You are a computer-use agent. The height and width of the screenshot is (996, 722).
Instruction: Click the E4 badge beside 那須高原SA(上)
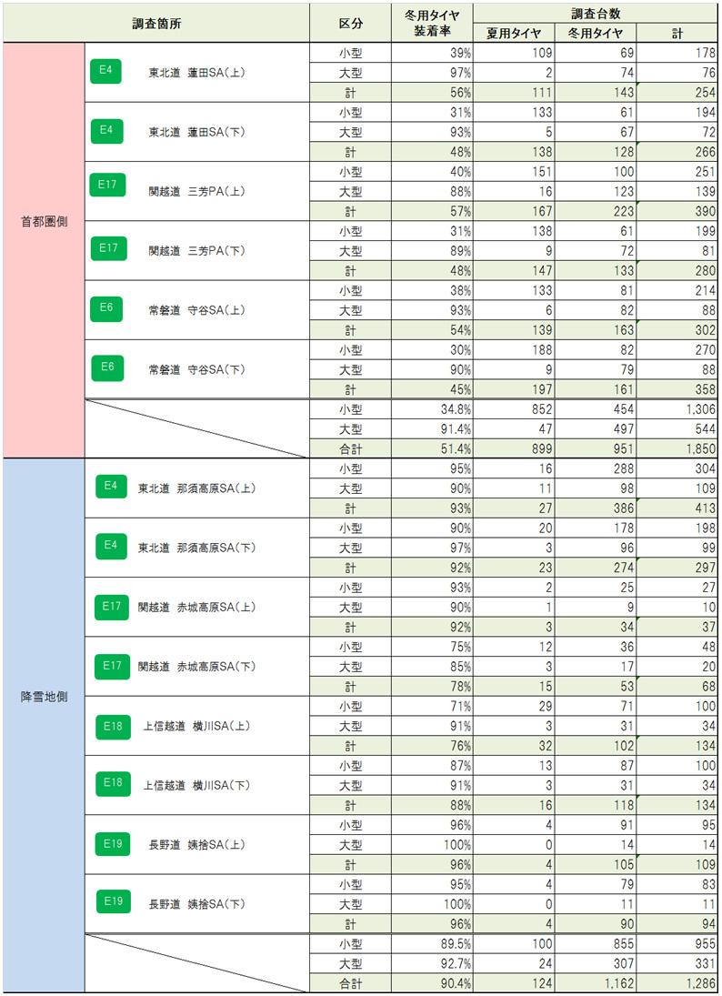click(110, 486)
